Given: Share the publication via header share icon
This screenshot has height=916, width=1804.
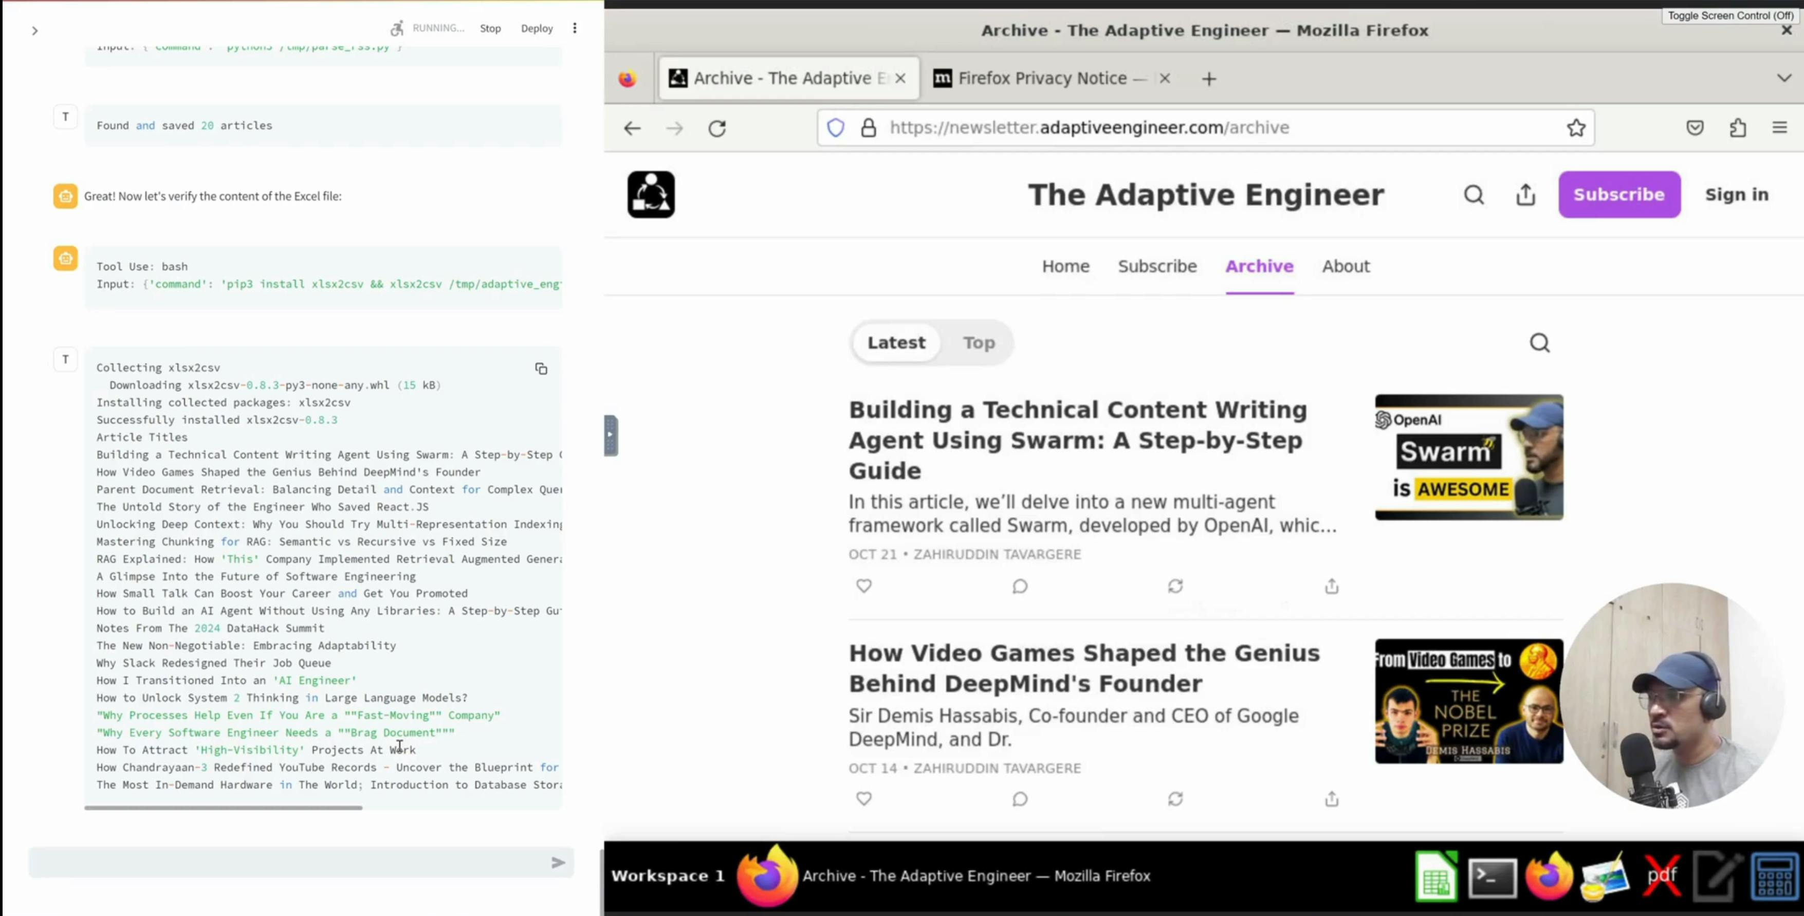Looking at the screenshot, I should 1525,194.
